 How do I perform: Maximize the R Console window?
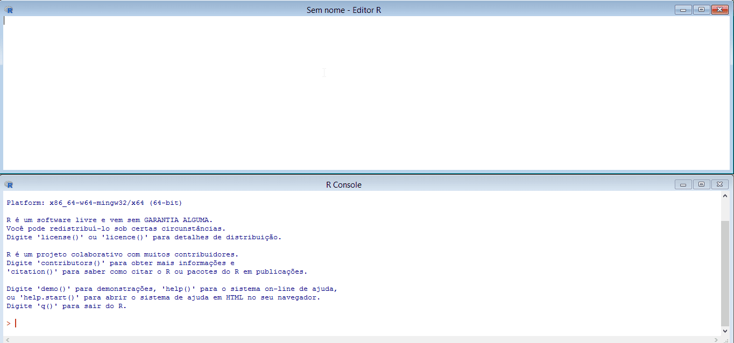pyautogui.click(x=701, y=184)
